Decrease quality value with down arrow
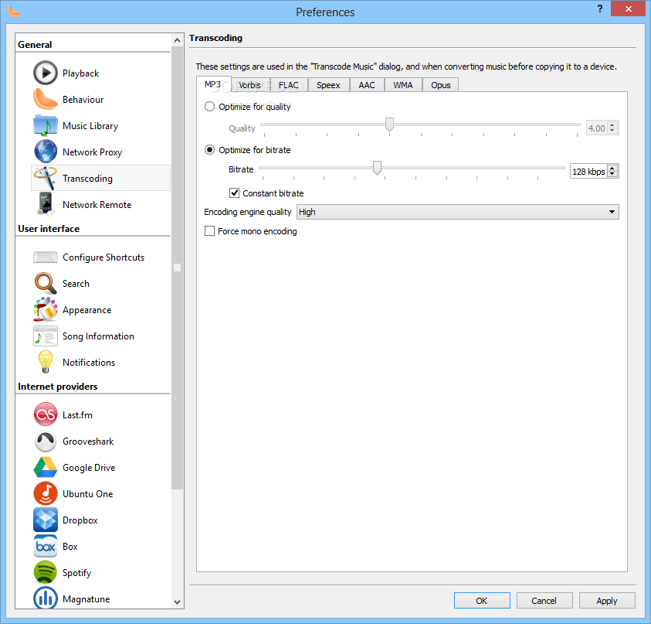This screenshot has height=624, width=651. (612, 131)
